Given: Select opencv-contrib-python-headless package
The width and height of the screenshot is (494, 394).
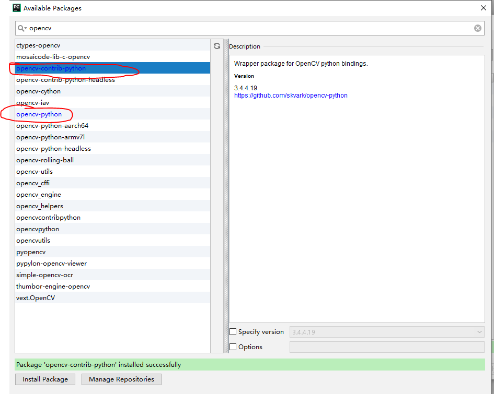Looking at the screenshot, I should 112,80.
